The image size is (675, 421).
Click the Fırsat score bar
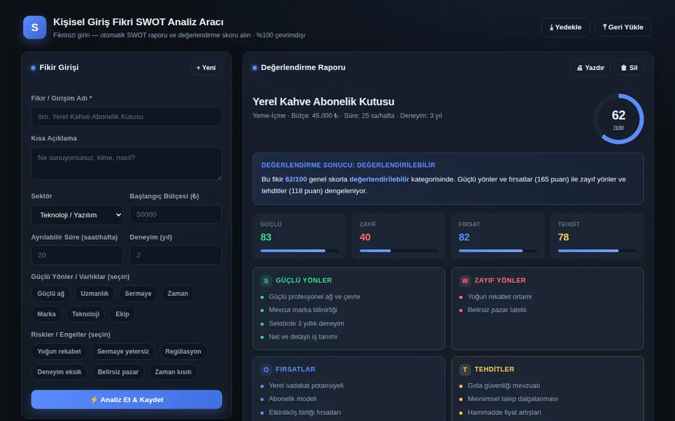coord(498,250)
